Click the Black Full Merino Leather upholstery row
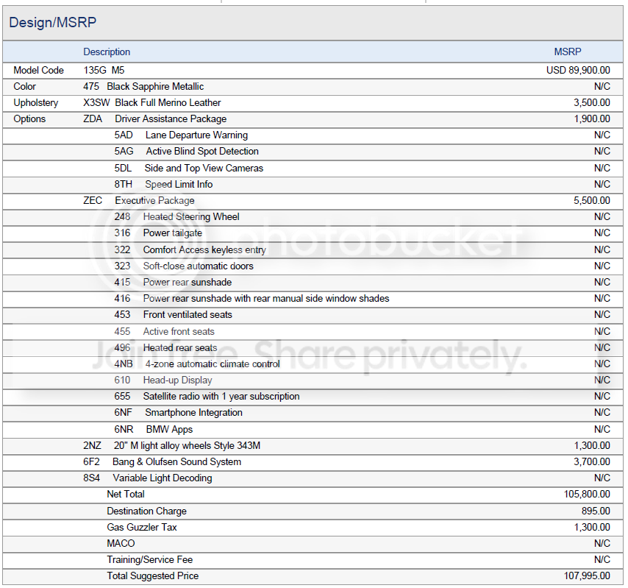628x588 pixels. [313, 103]
